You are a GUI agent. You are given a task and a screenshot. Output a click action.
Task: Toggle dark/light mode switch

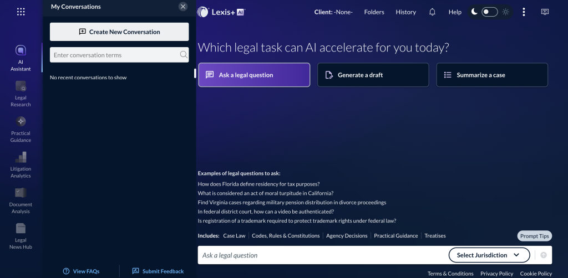tap(489, 12)
